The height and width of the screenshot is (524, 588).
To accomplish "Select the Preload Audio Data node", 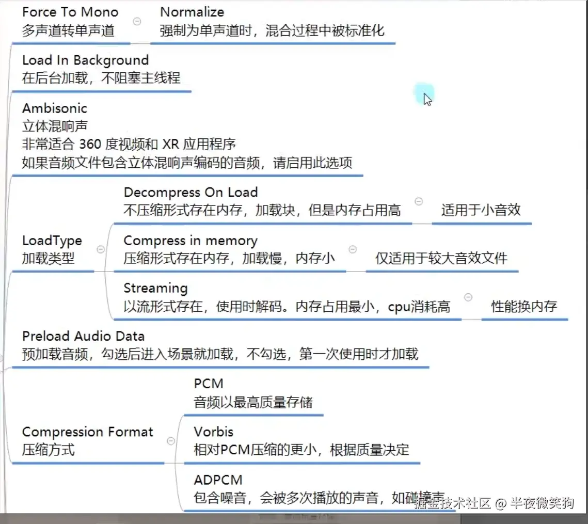I will 220,345.
